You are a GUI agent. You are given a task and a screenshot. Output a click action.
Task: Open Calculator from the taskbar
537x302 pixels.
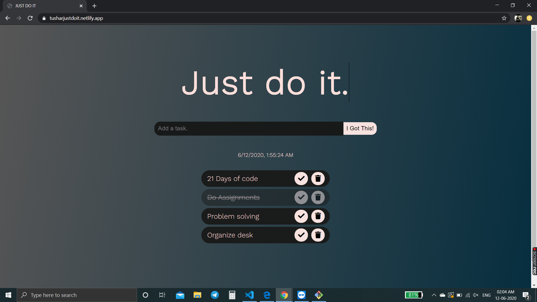(x=232, y=295)
